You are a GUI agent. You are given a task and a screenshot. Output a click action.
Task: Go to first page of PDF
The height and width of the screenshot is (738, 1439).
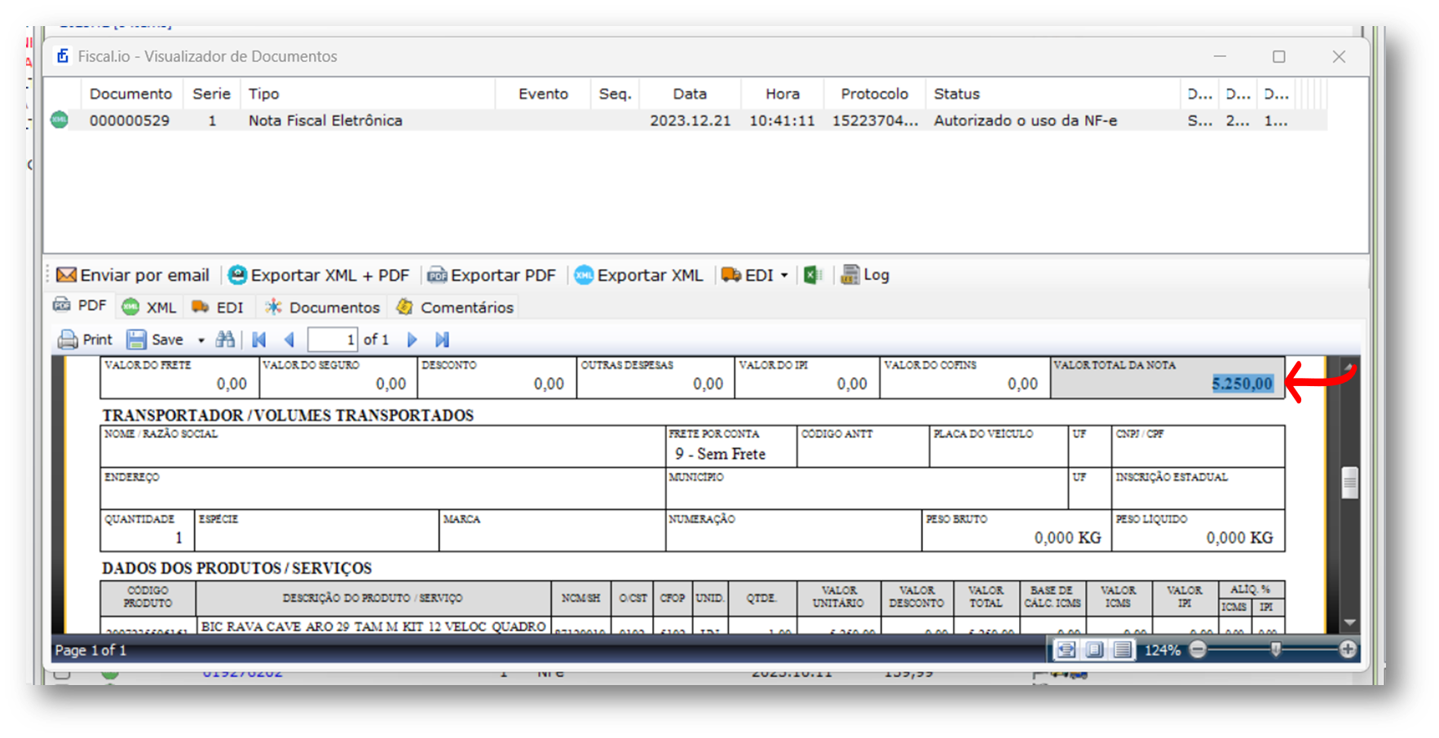[x=259, y=340]
